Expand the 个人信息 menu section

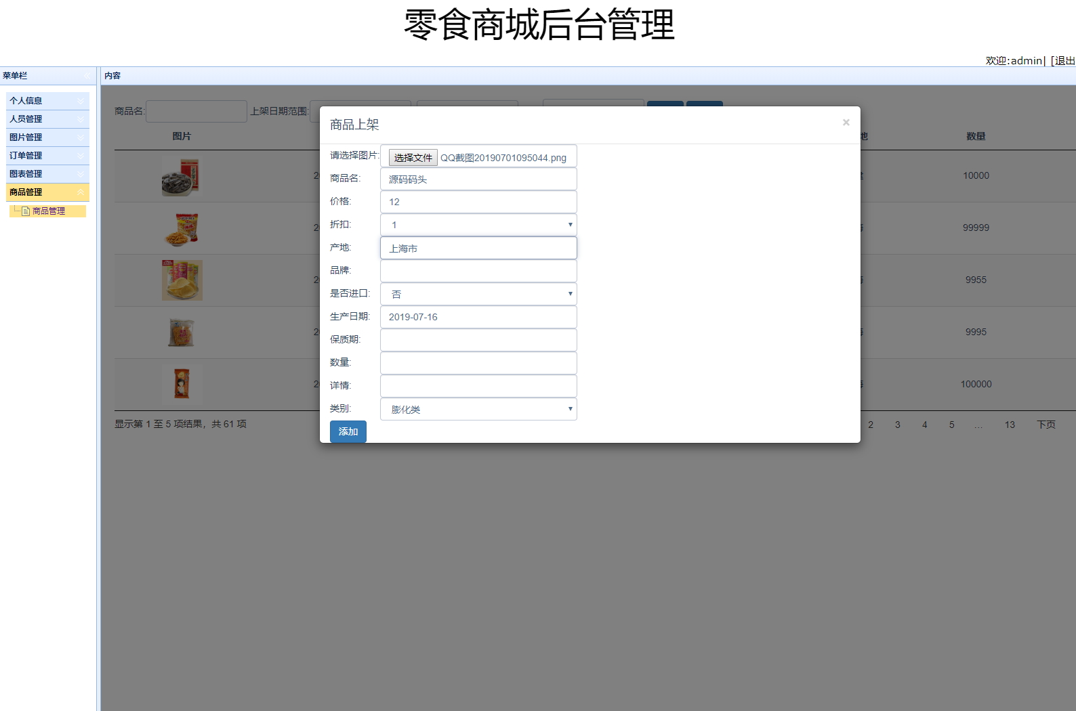pos(47,101)
